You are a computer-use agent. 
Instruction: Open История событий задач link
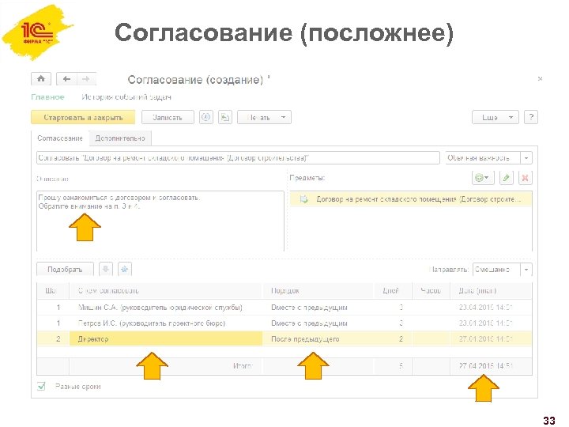tap(126, 97)
